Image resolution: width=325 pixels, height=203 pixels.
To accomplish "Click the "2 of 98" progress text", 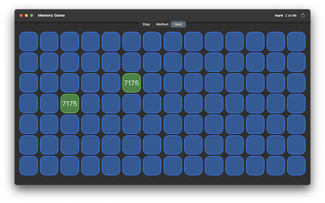I will click(x=290, y=16).
